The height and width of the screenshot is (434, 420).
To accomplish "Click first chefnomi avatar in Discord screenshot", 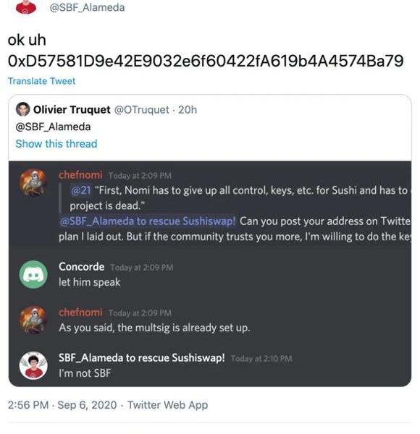I will click(33, 183).
